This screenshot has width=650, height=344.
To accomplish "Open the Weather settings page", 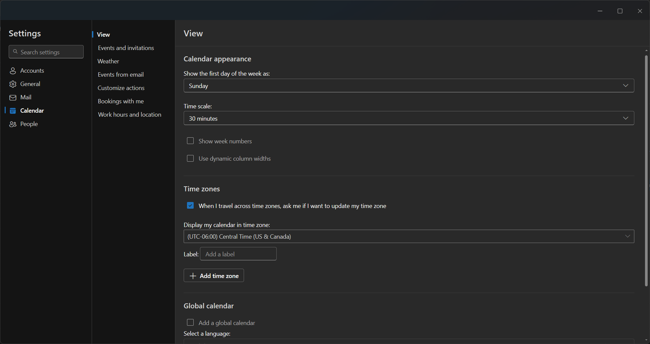I will (108, 61).
